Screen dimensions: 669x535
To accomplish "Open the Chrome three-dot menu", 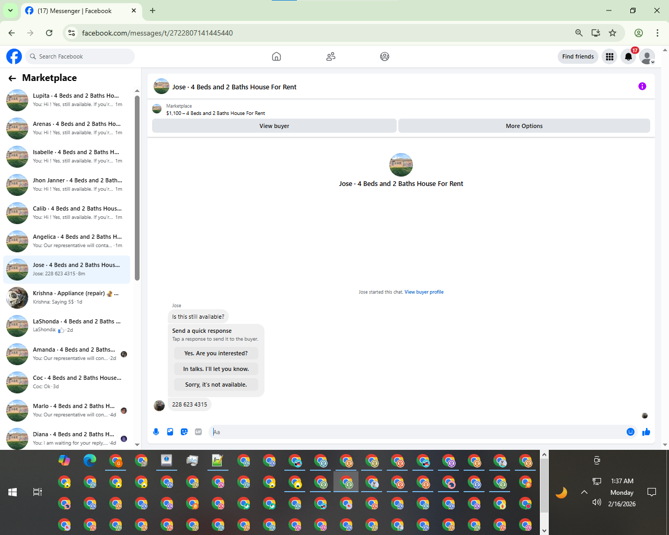I will 658,33.
